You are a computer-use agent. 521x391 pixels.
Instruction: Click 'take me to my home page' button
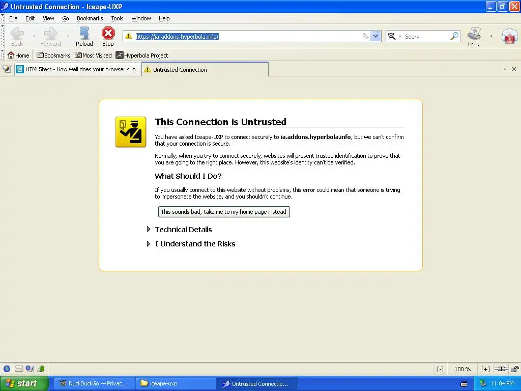(x=224, y=212)
